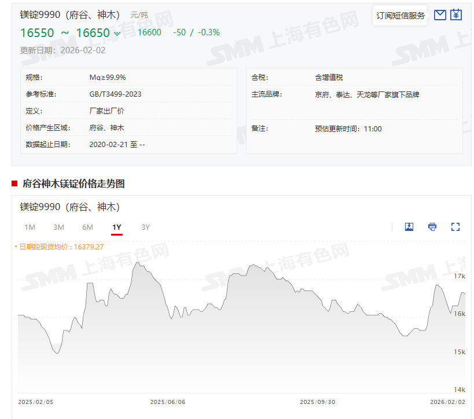Click the 镁锭9990 title above the chart
Image resolution: width=474 pixels, height=419 pixels.
coord(69,207)
